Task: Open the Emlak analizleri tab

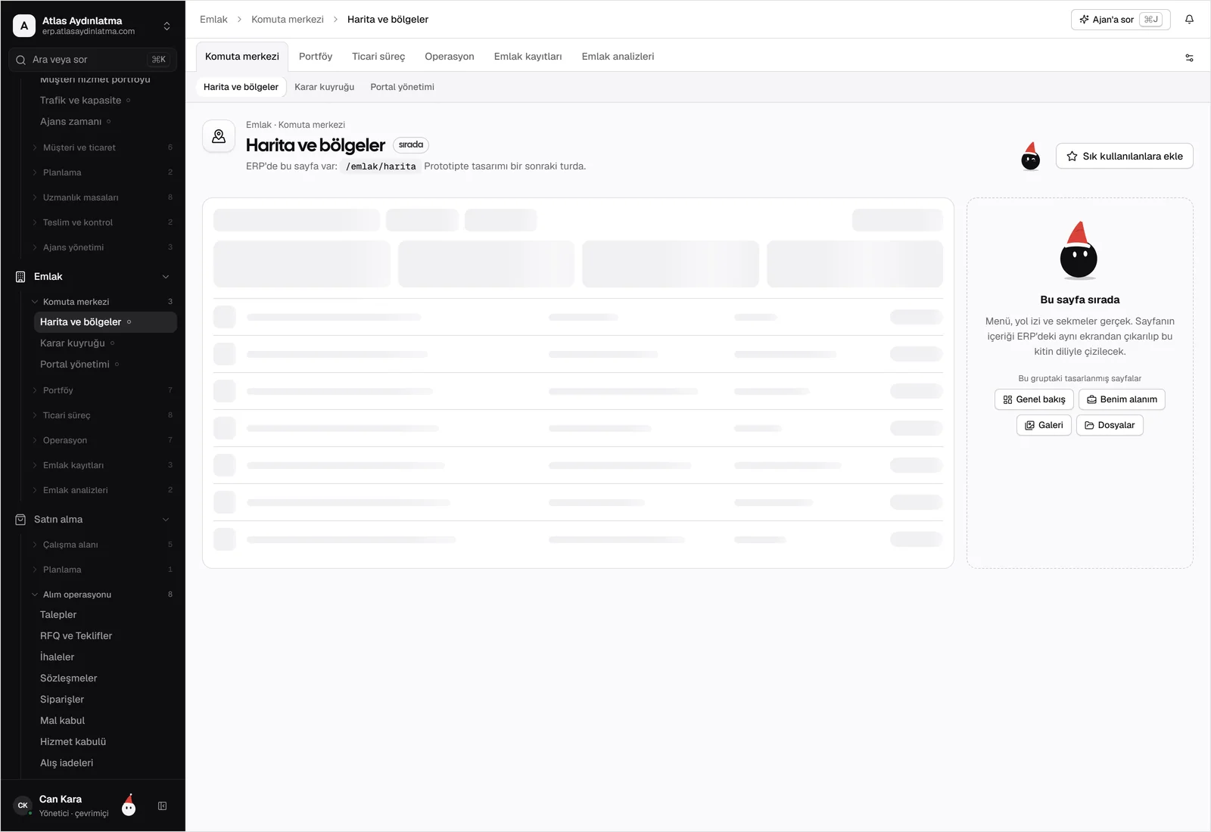Action: pos(618,57)
